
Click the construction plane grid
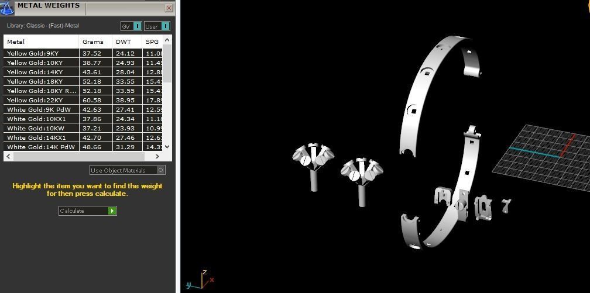[x=546, y=160]
